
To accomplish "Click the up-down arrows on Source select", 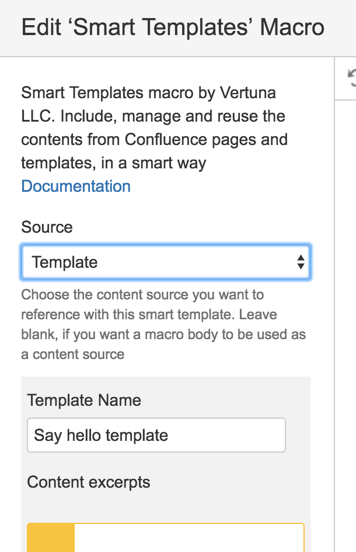I will point(301,263).
